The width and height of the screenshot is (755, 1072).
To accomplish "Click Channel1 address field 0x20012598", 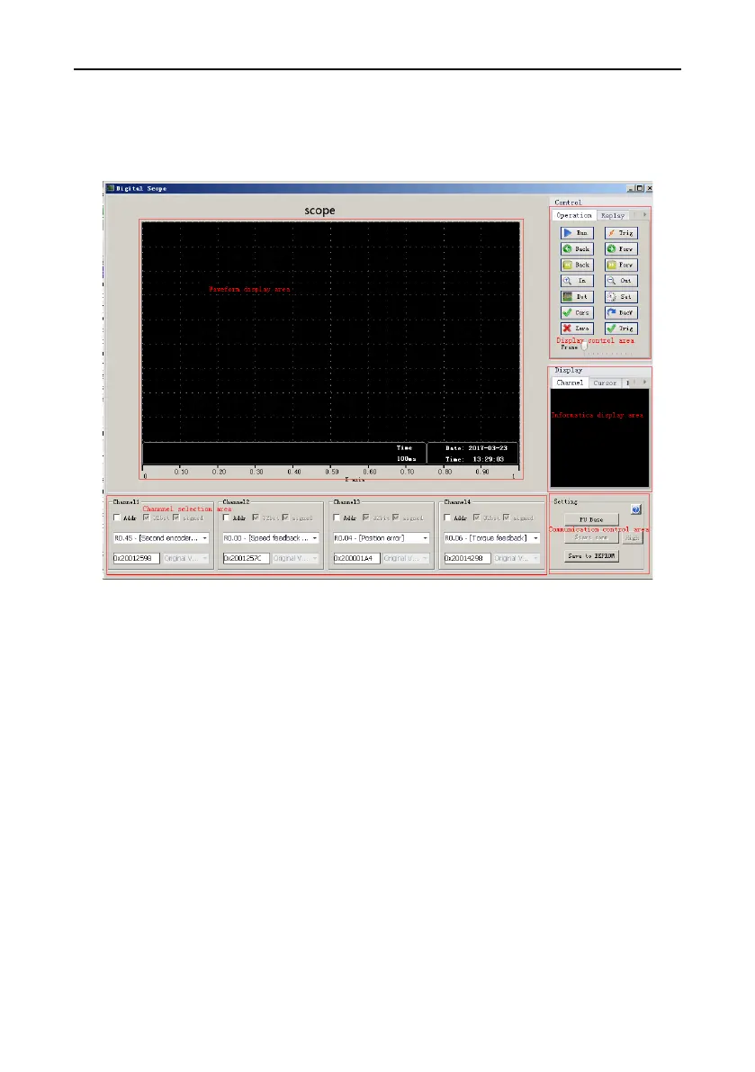I will [x=137, y=559].
